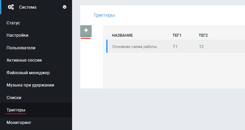Sort by the НАЗВАНИЕ column header

[x=122, y=35]
